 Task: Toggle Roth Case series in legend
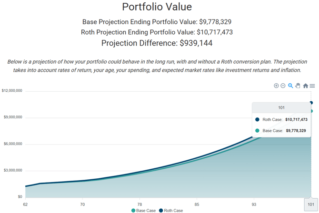(x=173, y=210)
